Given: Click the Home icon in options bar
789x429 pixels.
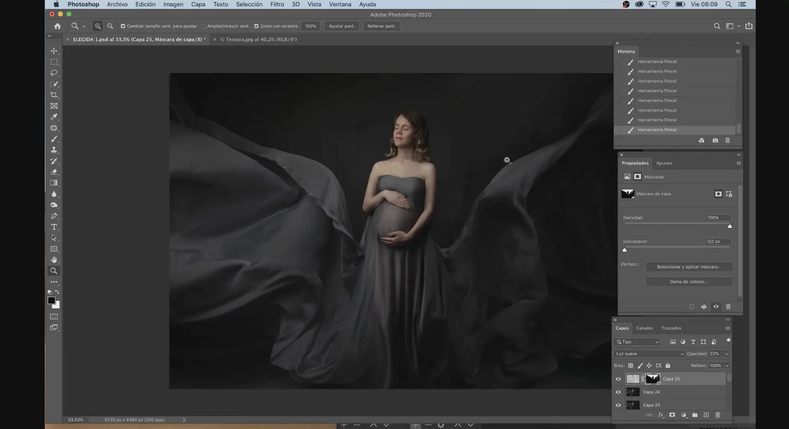Looking at the screenshot, I should pyautogui.click(x=58, y=26).
